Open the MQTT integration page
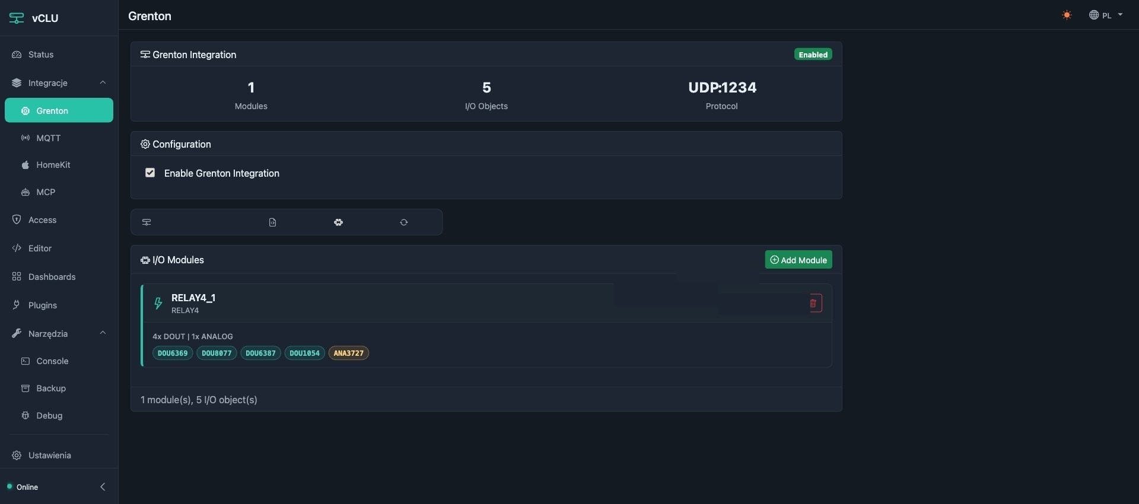 click(59, 138)
